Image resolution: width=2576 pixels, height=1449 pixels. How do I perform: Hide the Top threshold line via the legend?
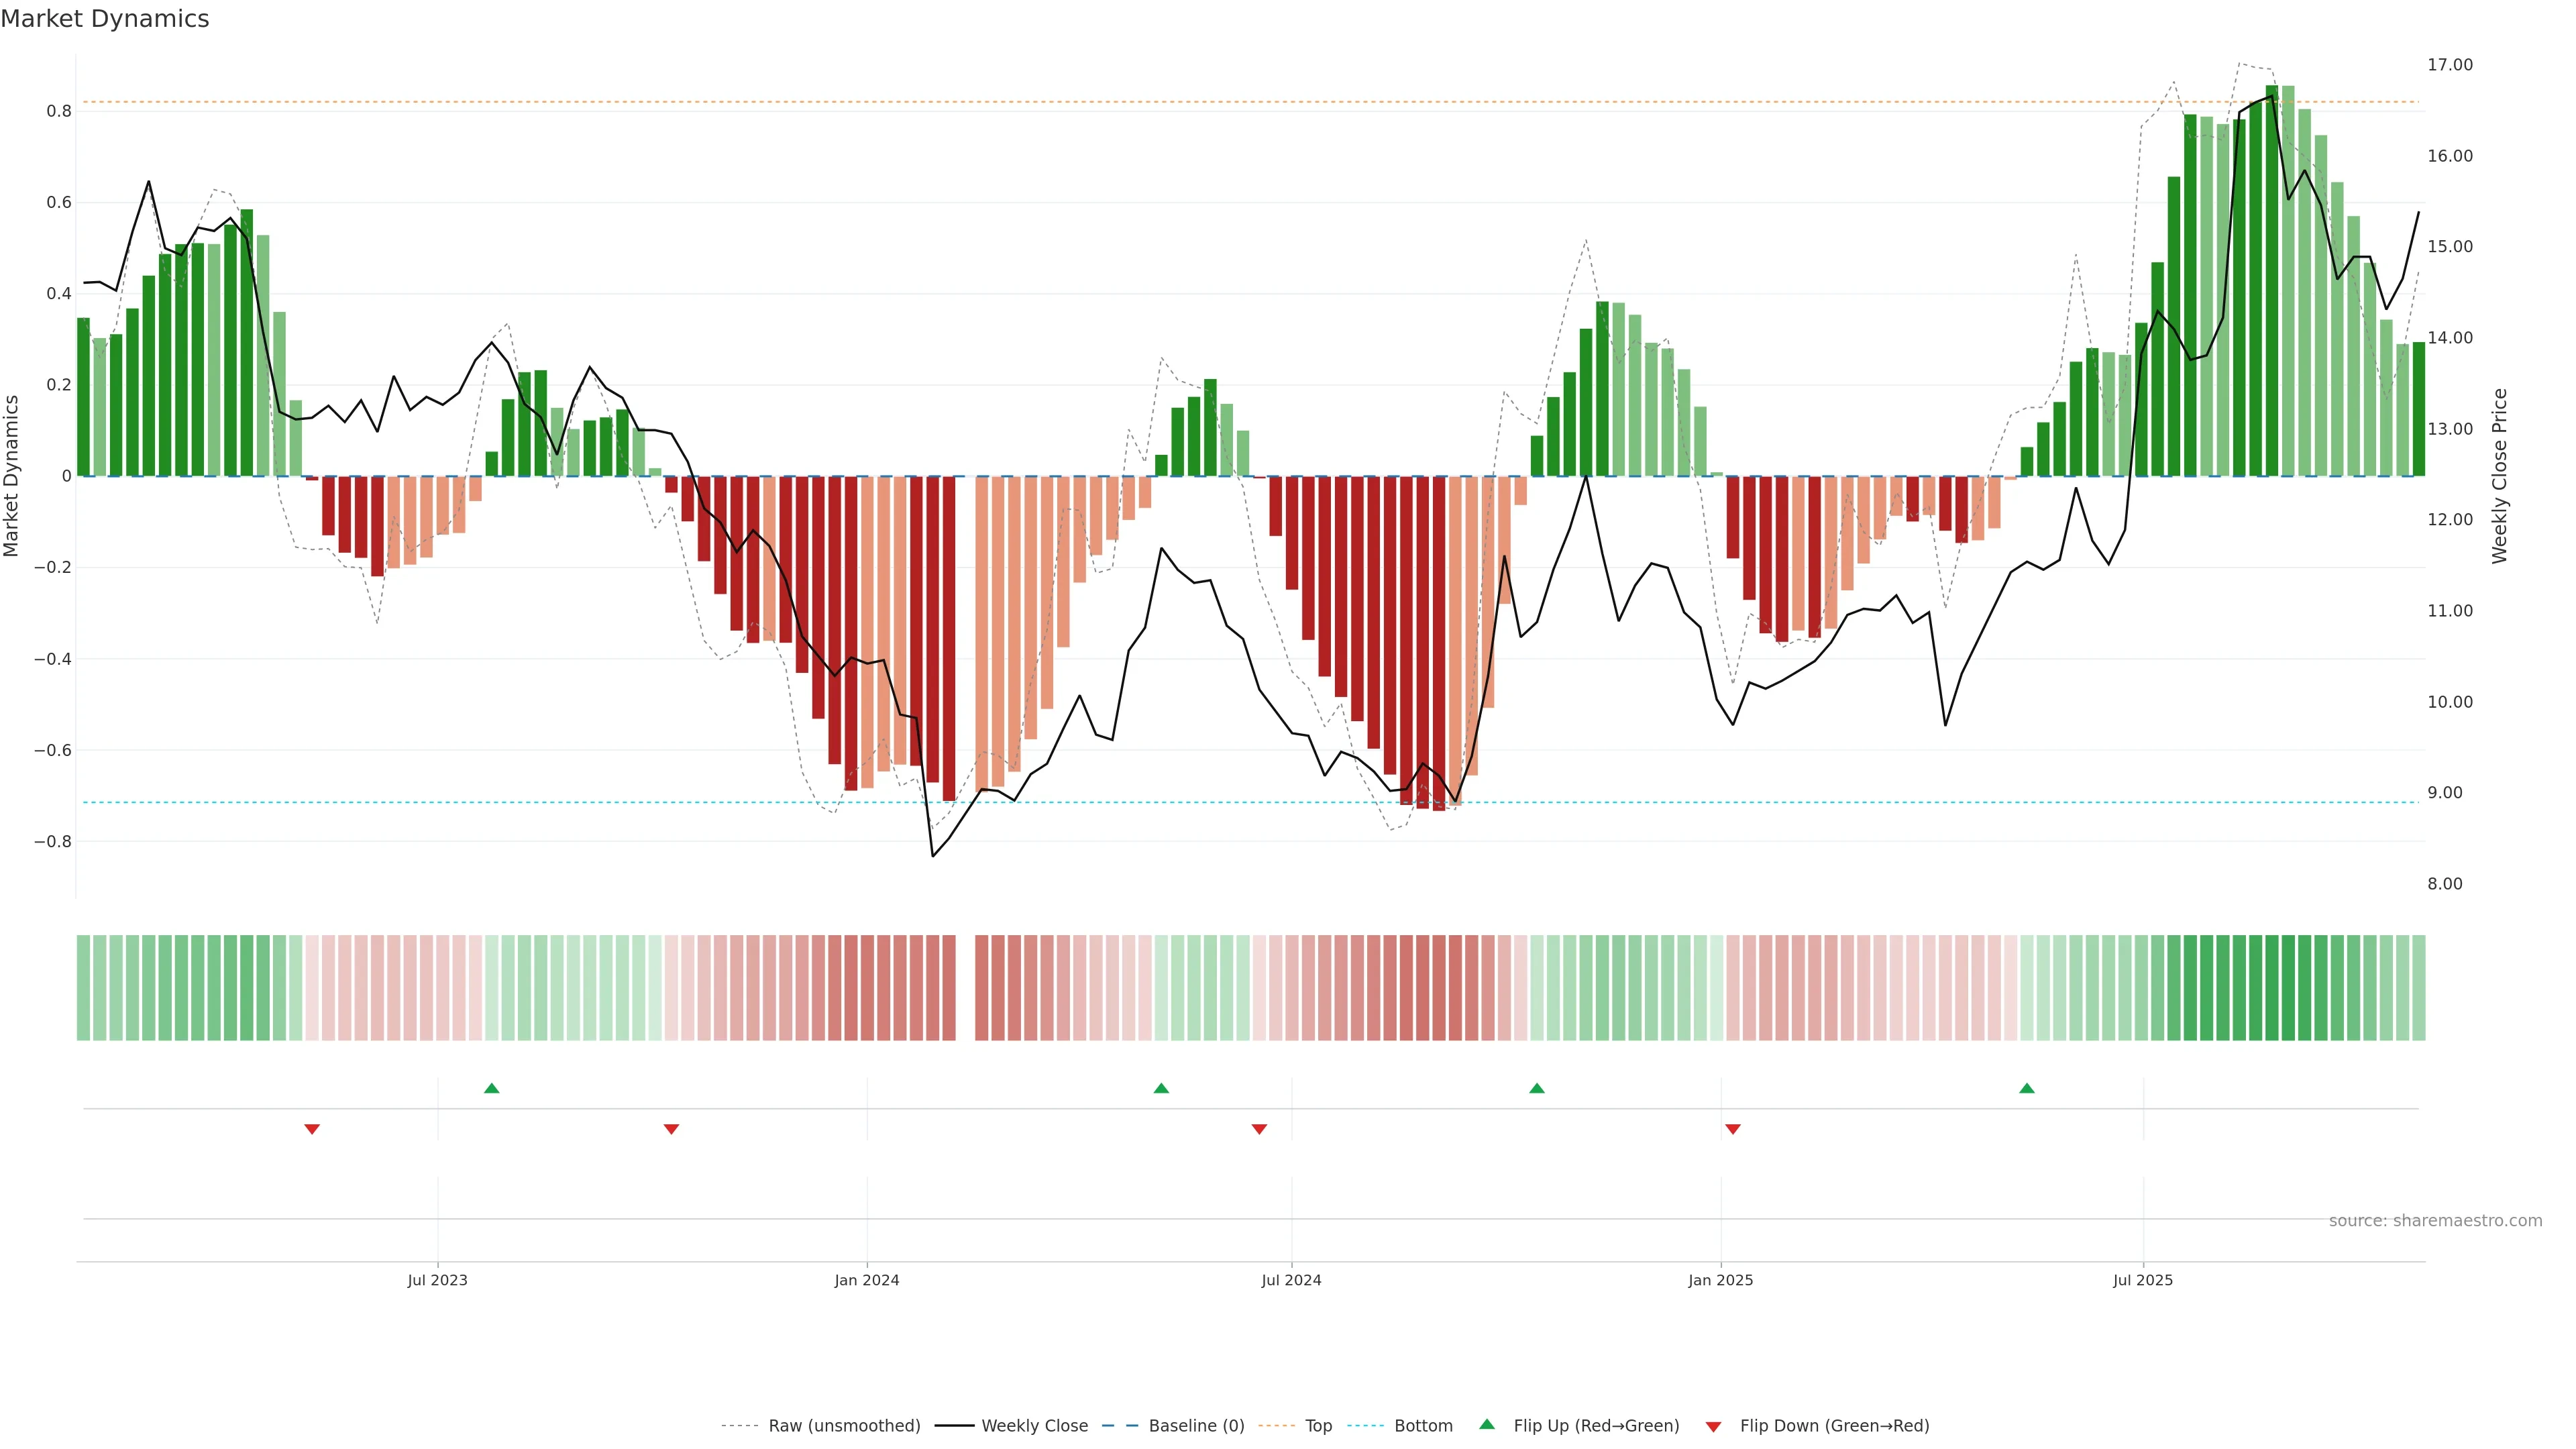1318,1426
